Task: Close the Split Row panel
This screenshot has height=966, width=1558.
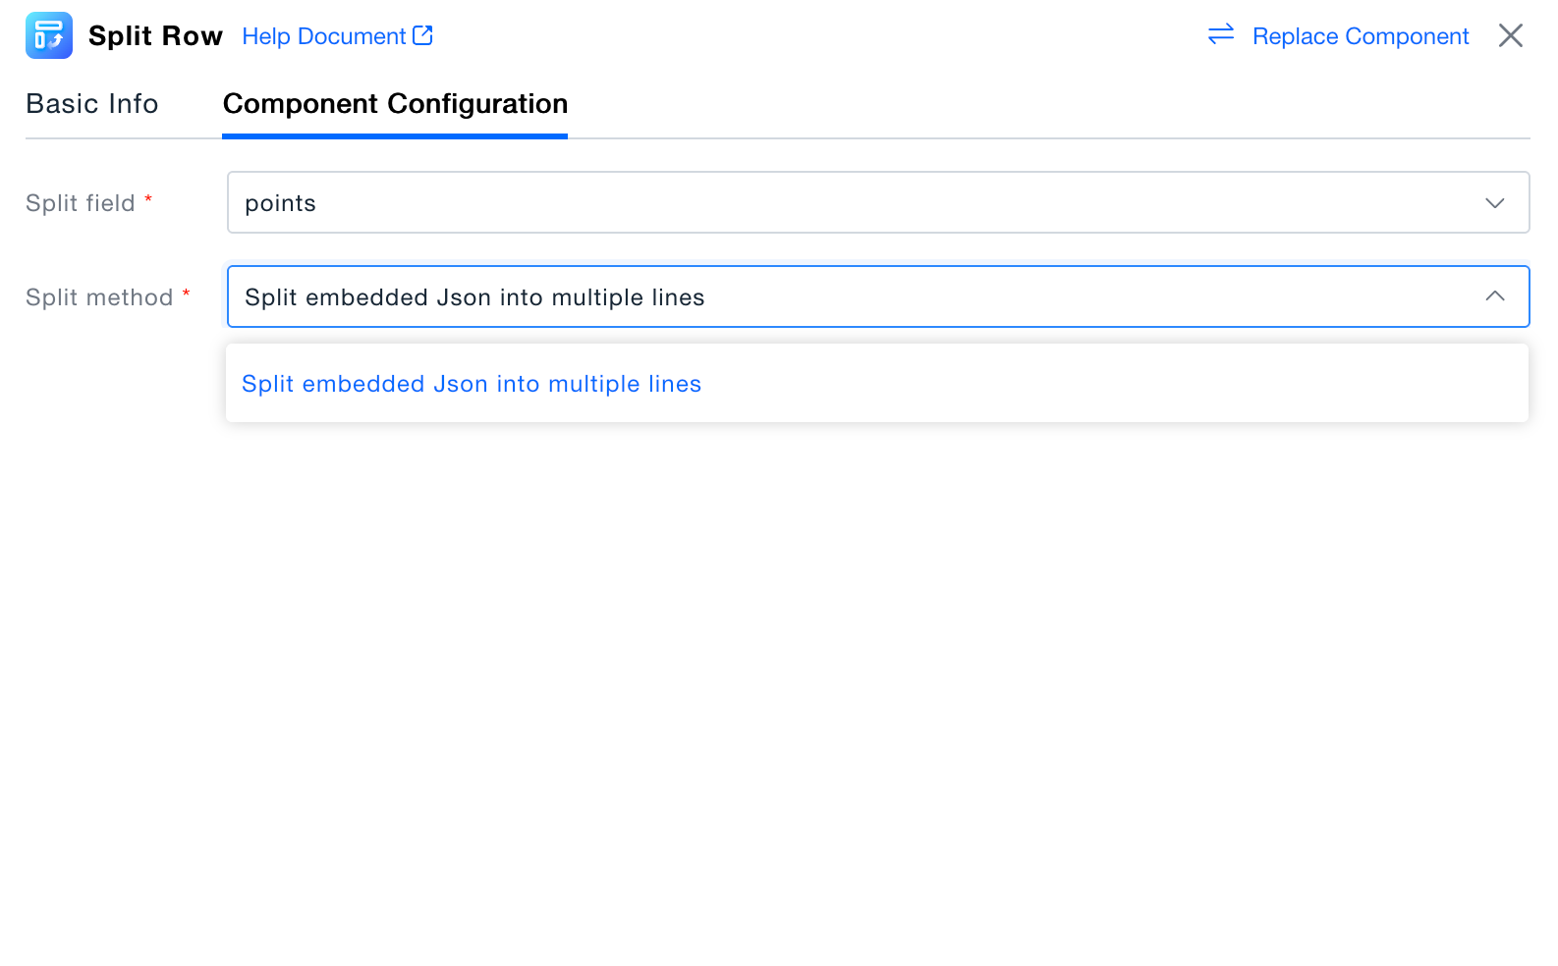Action: click(1510, 35)
